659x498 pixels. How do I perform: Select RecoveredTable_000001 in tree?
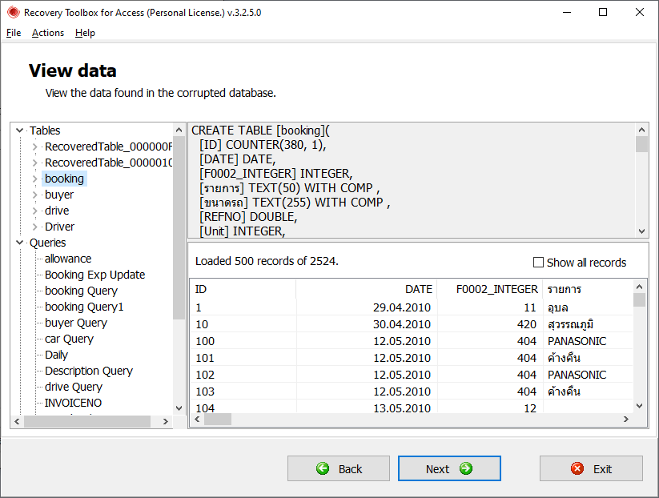pos(108,163)
